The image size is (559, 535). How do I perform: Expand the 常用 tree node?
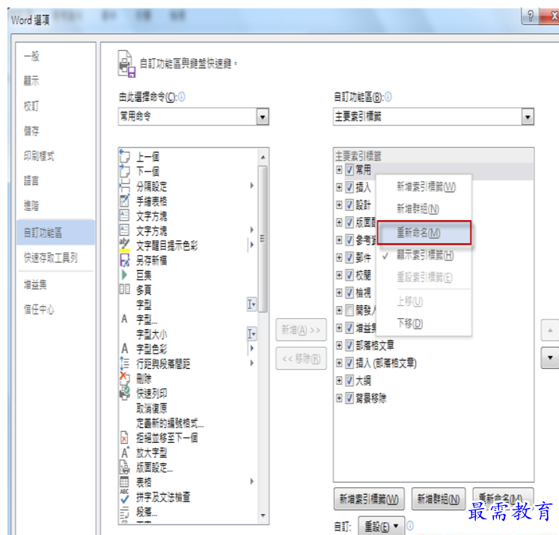(x=339, y=170)
